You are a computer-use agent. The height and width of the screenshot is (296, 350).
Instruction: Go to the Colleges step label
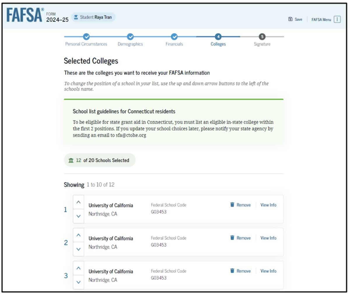pyautogui.click(x=218, y=44)
